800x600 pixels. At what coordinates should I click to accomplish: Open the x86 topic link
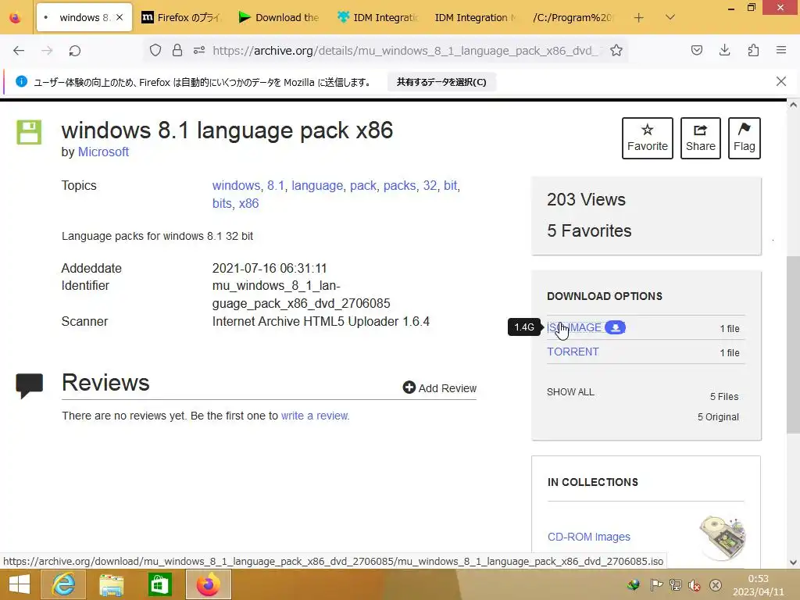249,204
